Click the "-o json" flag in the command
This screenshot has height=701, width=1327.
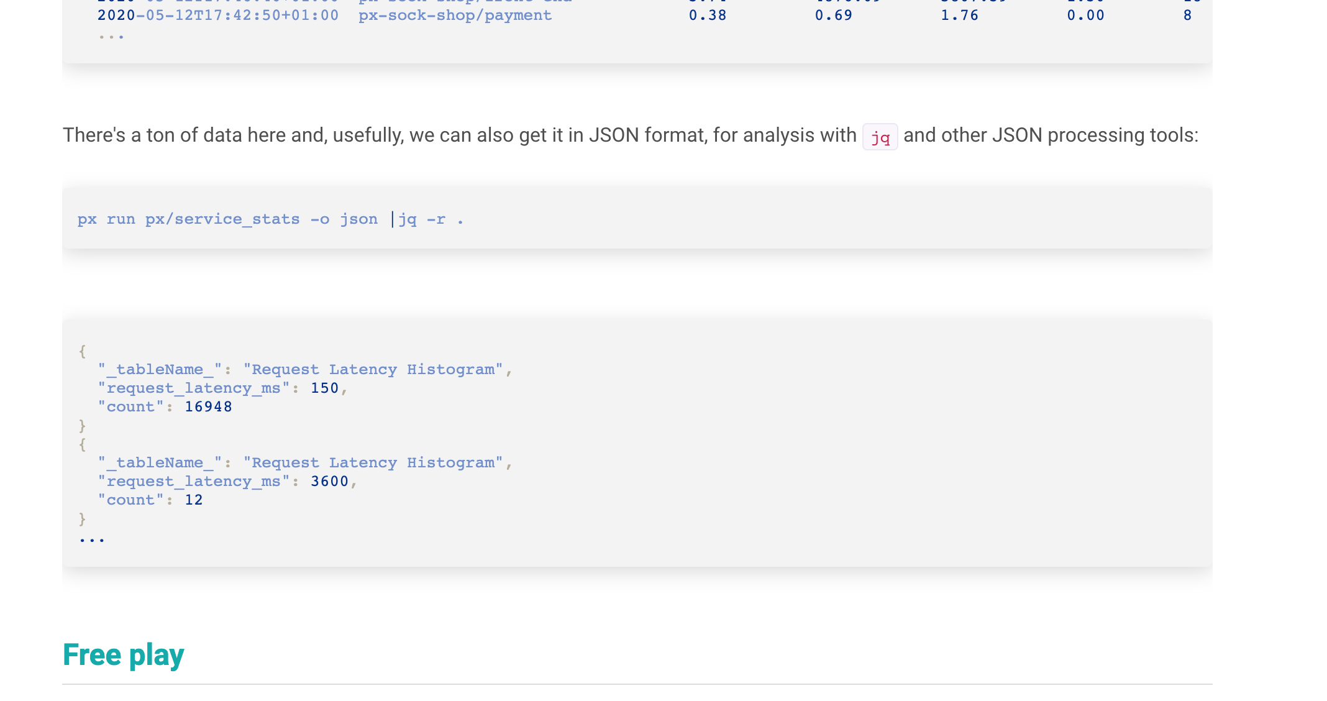344,219
